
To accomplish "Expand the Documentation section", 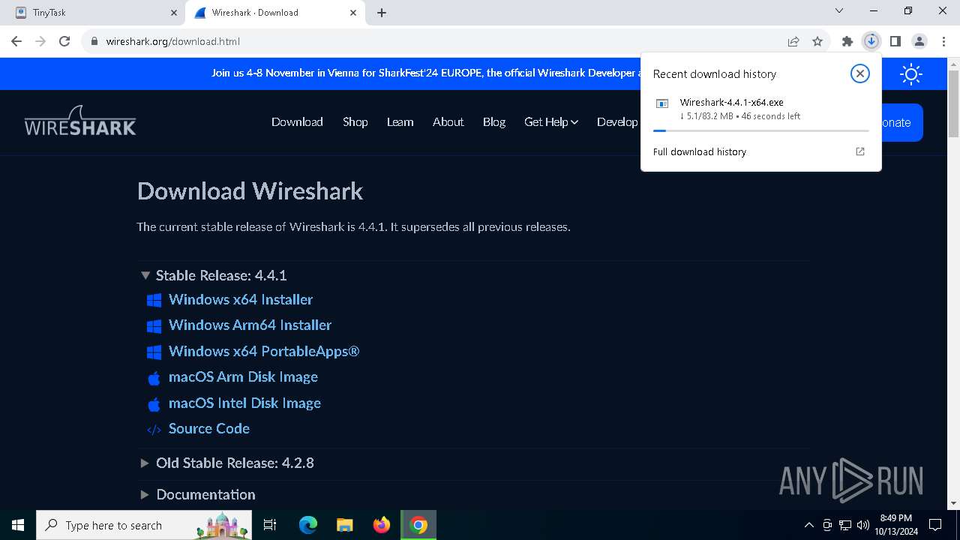I will tap(145, 494).
